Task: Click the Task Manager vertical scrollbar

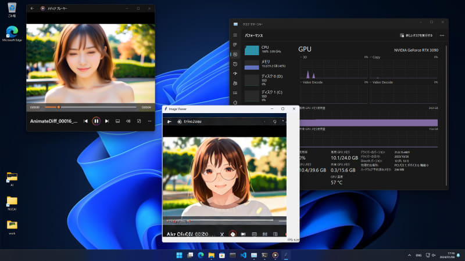Action: pyautogui.click(x=446, y=115)
